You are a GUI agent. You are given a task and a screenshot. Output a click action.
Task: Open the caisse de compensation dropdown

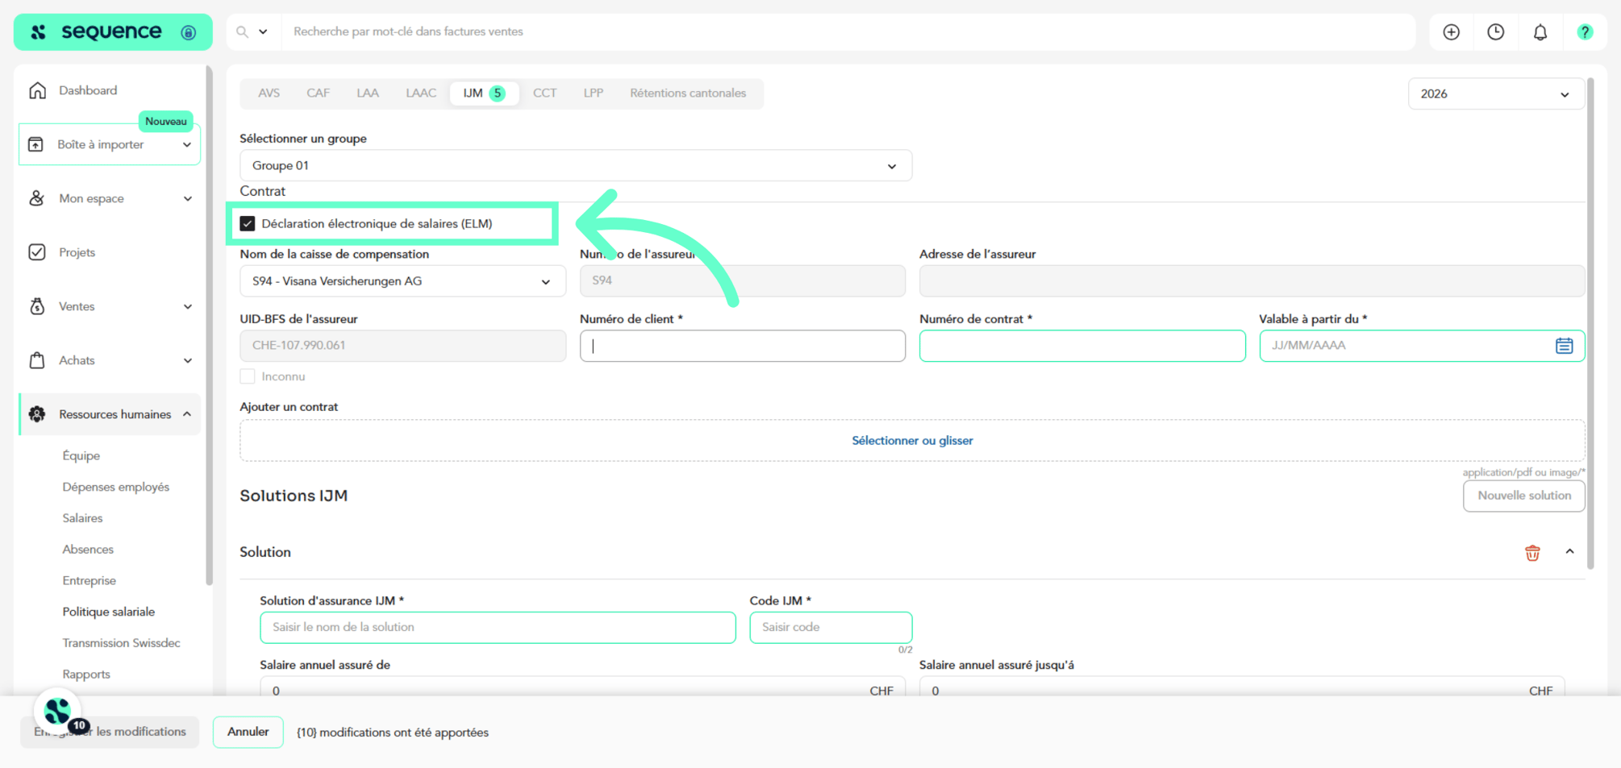pyautogui.click(x=402, y=280)
